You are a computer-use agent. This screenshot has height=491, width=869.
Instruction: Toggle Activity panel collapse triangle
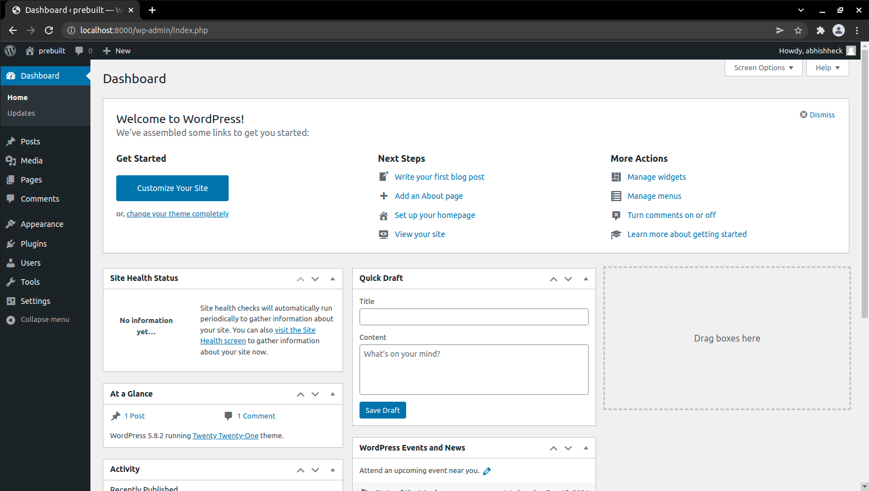pos(333,470)
